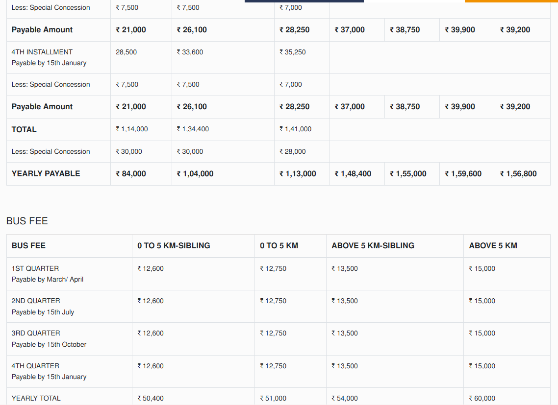Select the 0 TO 5 KM-SIBLING column header

[174, 246]
